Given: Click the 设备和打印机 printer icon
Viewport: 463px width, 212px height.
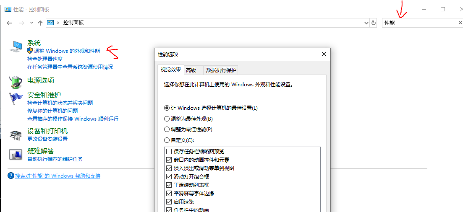Looking at the screenshot, I should (x=16, y=135).
